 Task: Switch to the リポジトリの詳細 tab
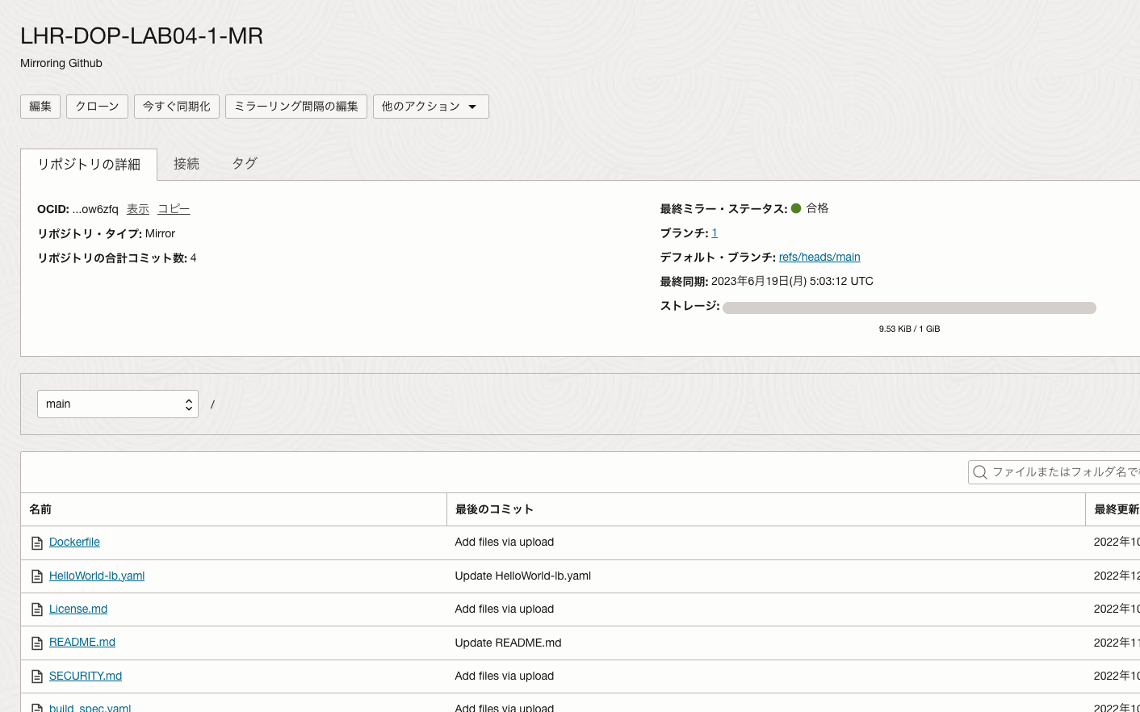(89, 164)
